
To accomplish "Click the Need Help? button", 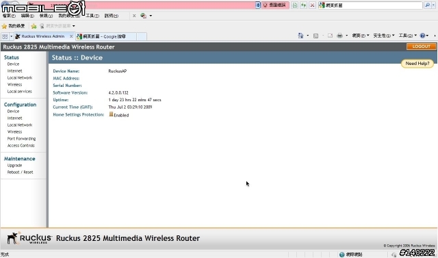I will pos(417,64).
